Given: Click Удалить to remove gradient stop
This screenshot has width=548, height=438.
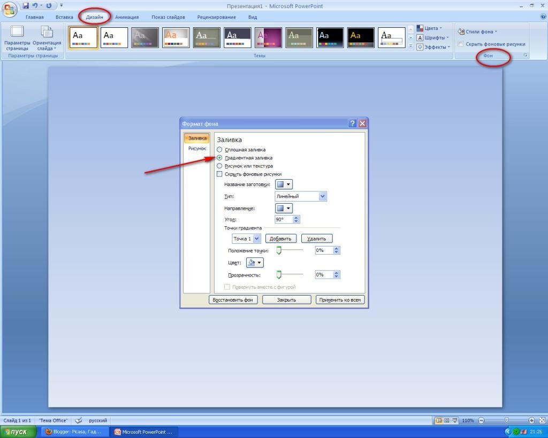Looking at the screenshot, I should pos(317,239).
